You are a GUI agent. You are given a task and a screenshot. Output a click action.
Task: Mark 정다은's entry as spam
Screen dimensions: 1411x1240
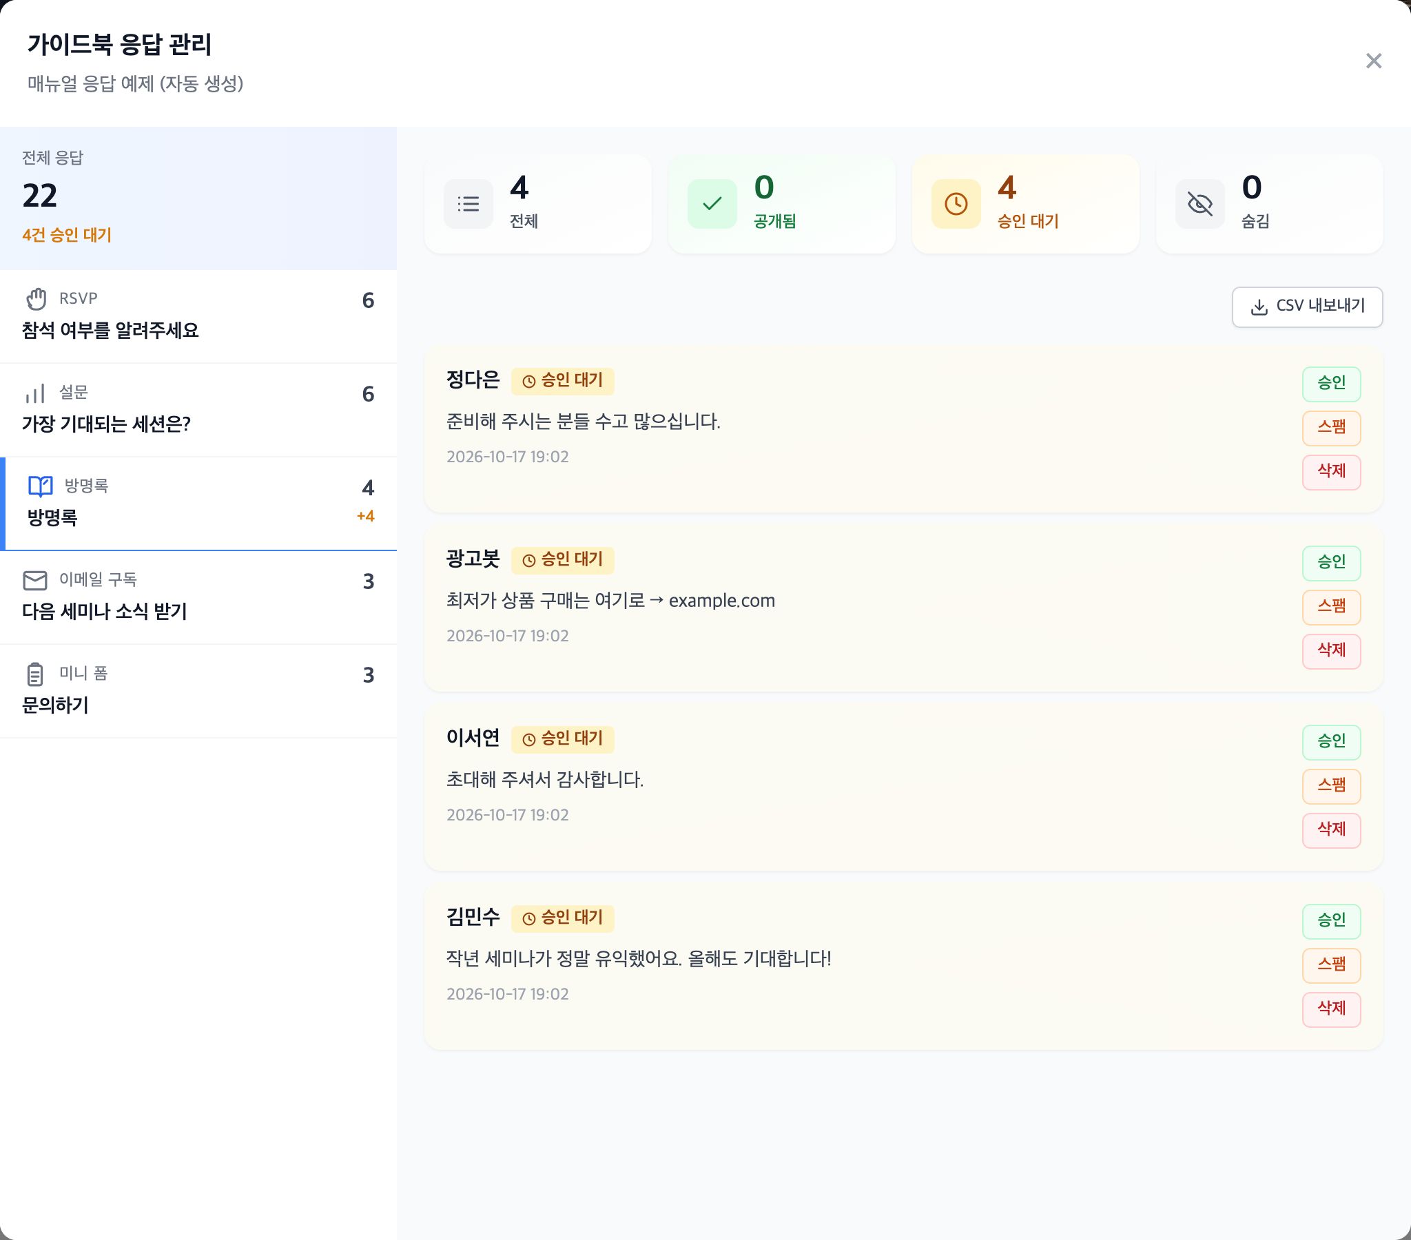pyautogui.click(x=1331, y=427)
